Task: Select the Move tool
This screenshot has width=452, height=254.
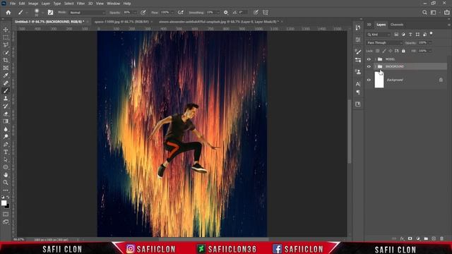Action: point(6,30)
